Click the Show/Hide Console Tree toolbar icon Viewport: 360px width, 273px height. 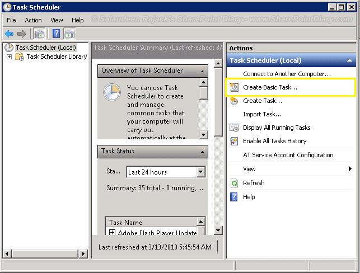tap(40, 34)
